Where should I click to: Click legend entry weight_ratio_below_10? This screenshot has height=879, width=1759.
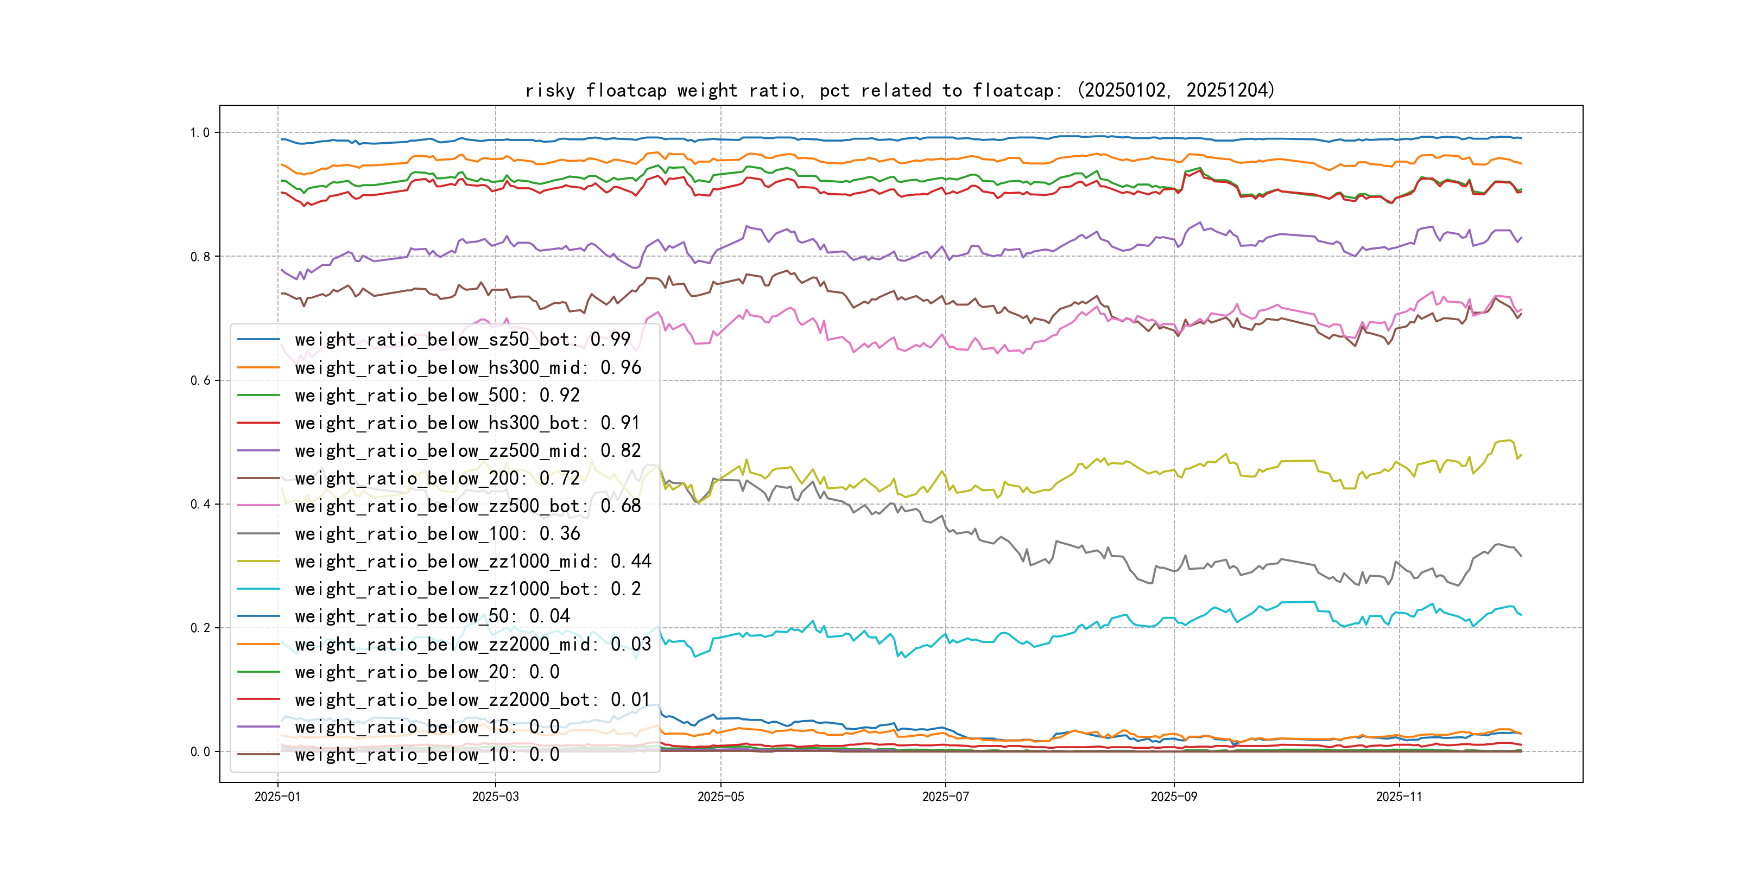click(427, 755)
